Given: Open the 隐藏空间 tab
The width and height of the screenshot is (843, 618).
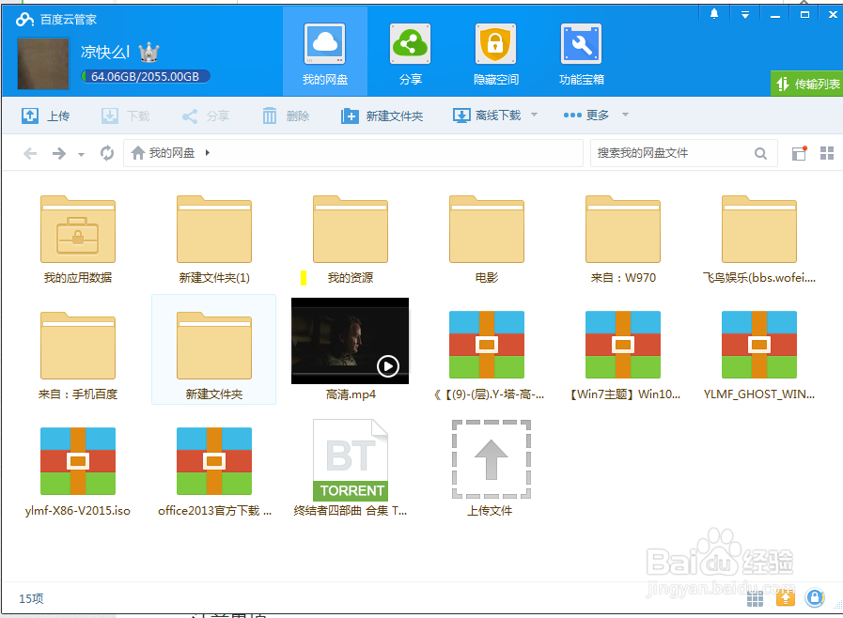Looking at the screenshot, I should coord(495,53).
